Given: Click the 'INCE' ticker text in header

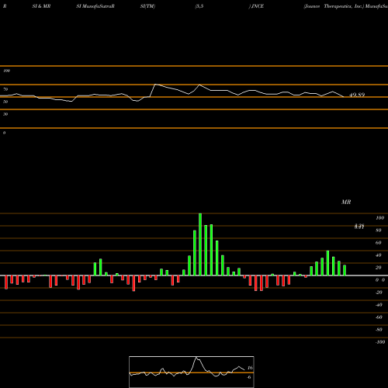Looking at the screenshot, I should pyautogui.click(x=258, y=6).
